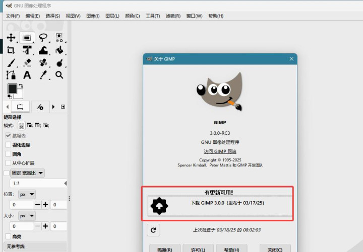The image size is (363, 252).
Task: Select the Smudge tool
Action: click(x=59, y=62)
